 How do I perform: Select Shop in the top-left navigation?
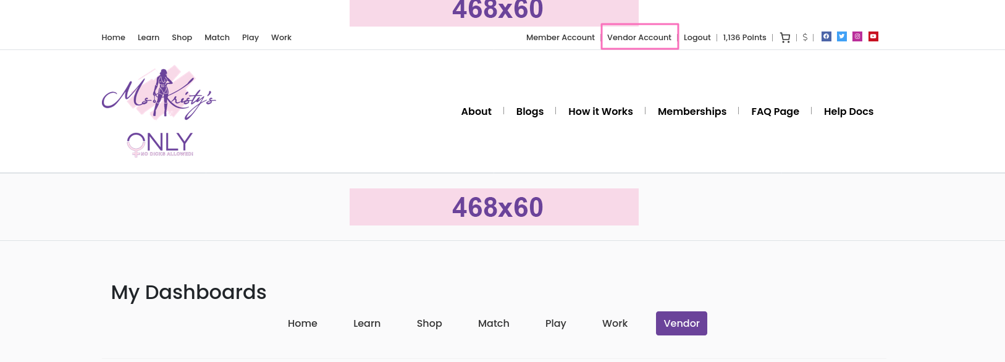coord(182,38)
